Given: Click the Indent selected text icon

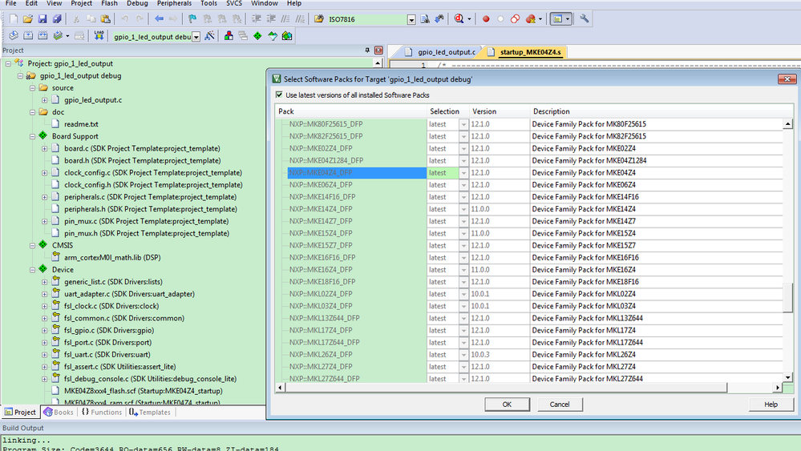Looking at the screenshot, I should pos(256,19).
